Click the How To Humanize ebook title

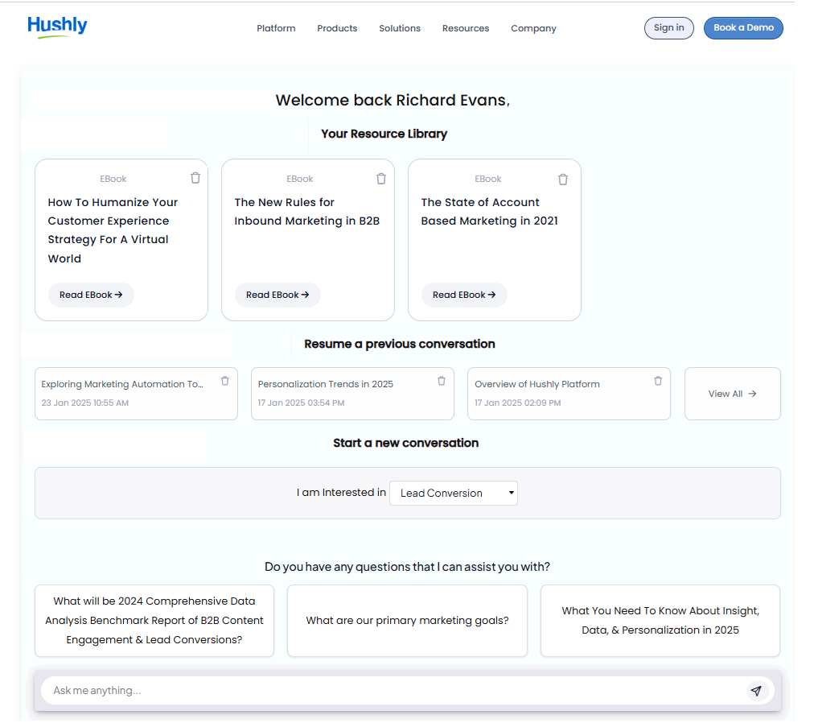pos(113,230)
